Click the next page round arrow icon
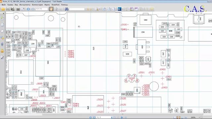The image size is (212, 119). pyautogui.click(x=33, y=9)
